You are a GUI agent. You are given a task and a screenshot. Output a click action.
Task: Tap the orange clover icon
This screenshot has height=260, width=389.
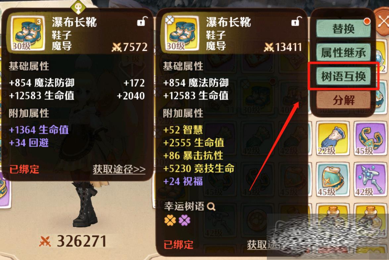click(170, 220)
